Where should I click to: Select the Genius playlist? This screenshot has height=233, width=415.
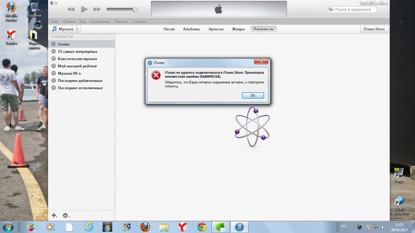pyautogui.click(x=82, y=44)
